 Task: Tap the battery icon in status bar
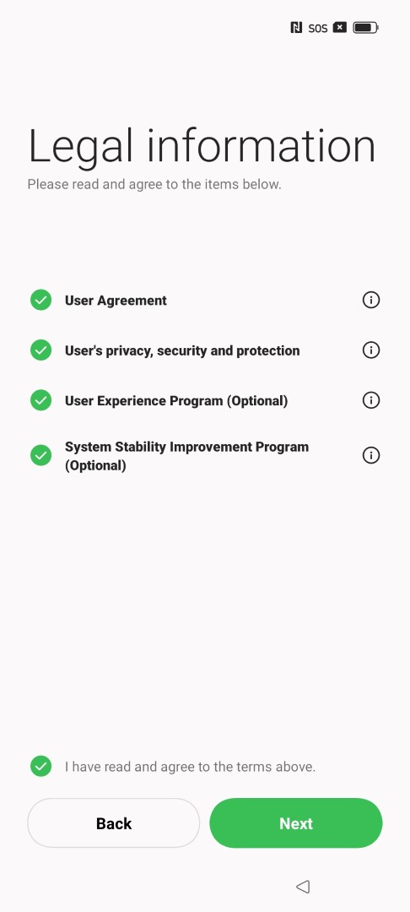pyautogui.click(x=365, y=27)
